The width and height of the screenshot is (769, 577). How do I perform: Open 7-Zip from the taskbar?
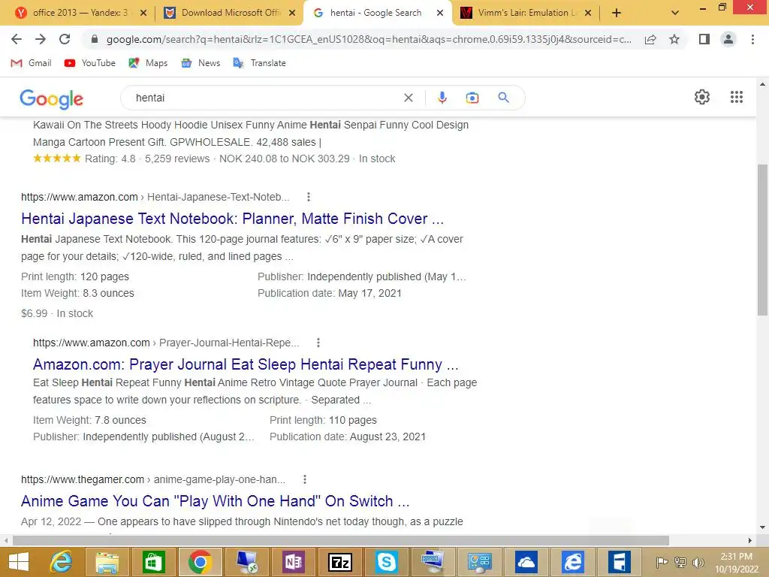point(340,562)
